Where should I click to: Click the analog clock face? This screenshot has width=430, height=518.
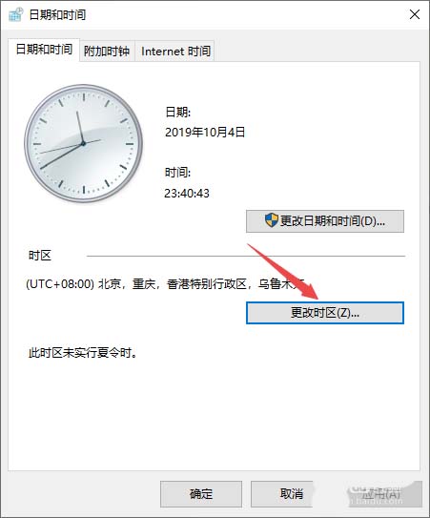click(x=84, y=143)
